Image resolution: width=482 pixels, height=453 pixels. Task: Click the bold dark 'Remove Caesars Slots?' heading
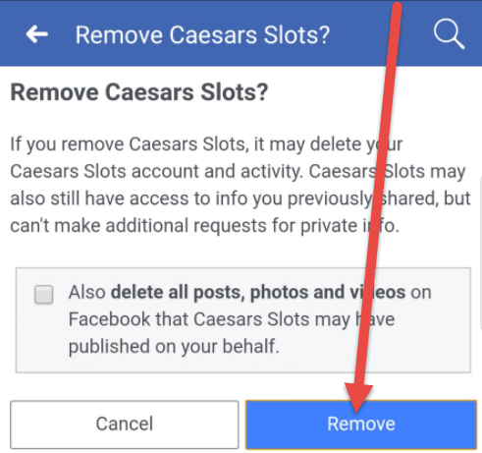(139, 92)
